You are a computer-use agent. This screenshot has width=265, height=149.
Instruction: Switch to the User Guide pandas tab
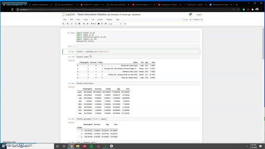tap(195, 5)
